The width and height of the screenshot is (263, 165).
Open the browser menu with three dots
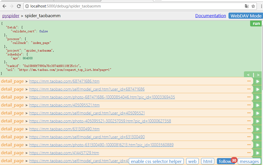click(x=261, y=6)
